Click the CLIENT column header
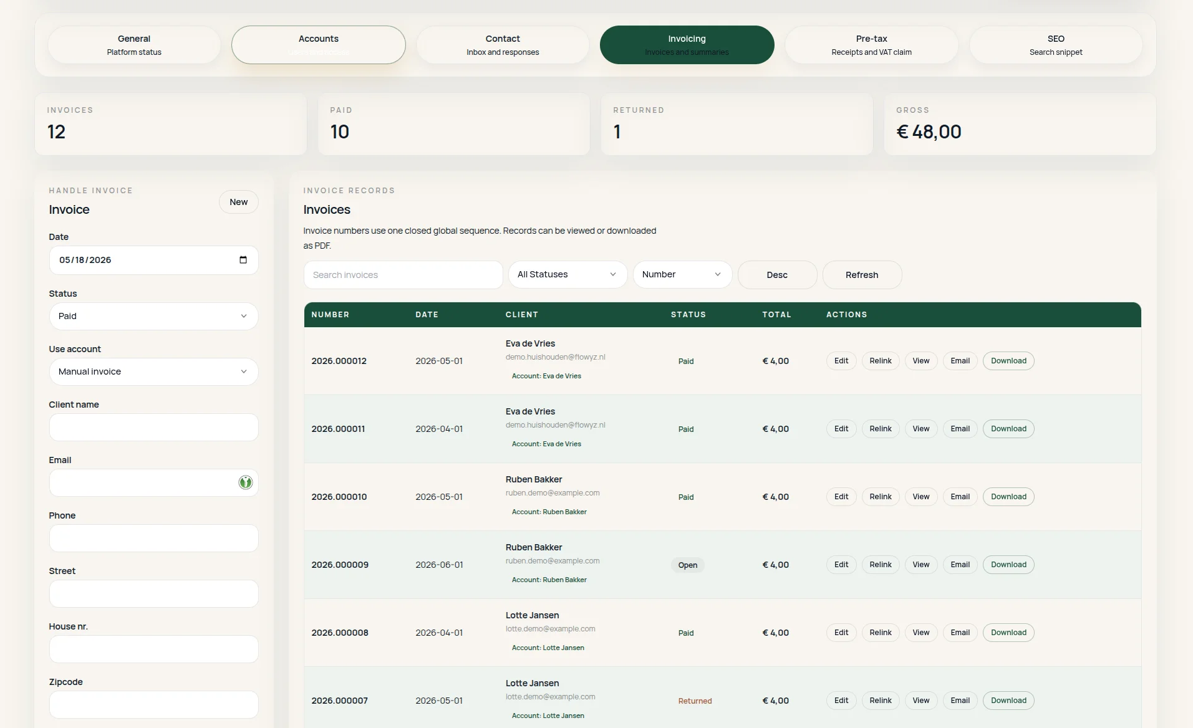Viewport: 1193px width, 728px height. [x=521, y=315]
